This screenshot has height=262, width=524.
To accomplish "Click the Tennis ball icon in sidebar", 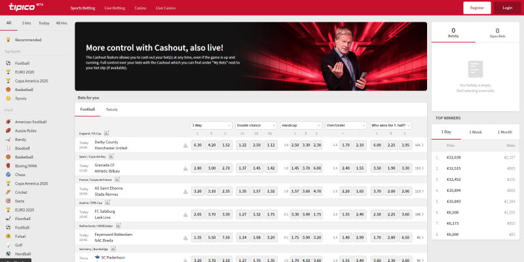I will [9, 98].
